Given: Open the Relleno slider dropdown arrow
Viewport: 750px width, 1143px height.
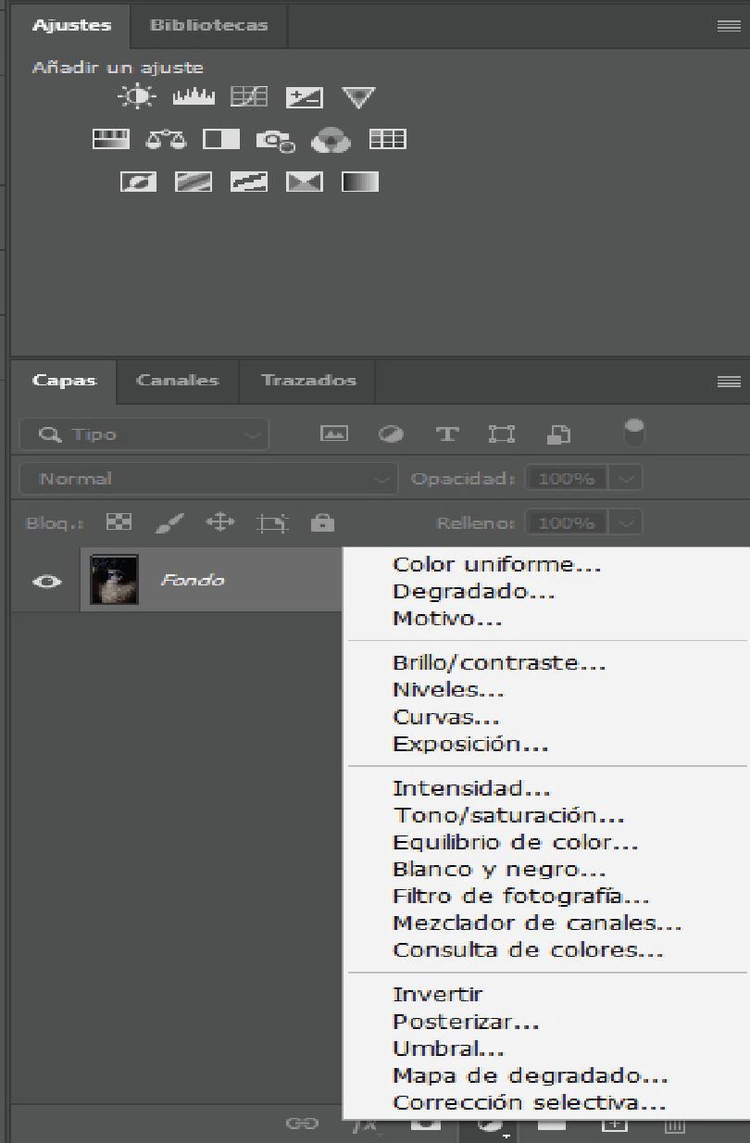Looking at the screenshot, I should 628,523.
